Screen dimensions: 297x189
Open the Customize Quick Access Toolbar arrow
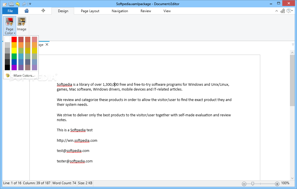tap(30, 4)
